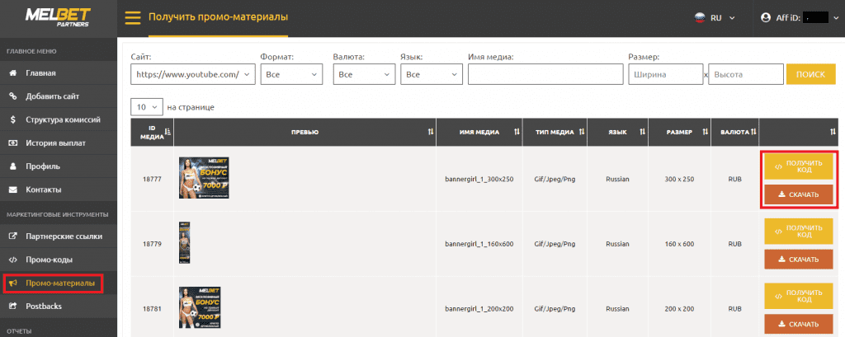Open Контакты in the sidebar
The image size is (845, 337).
click(59, 190)
